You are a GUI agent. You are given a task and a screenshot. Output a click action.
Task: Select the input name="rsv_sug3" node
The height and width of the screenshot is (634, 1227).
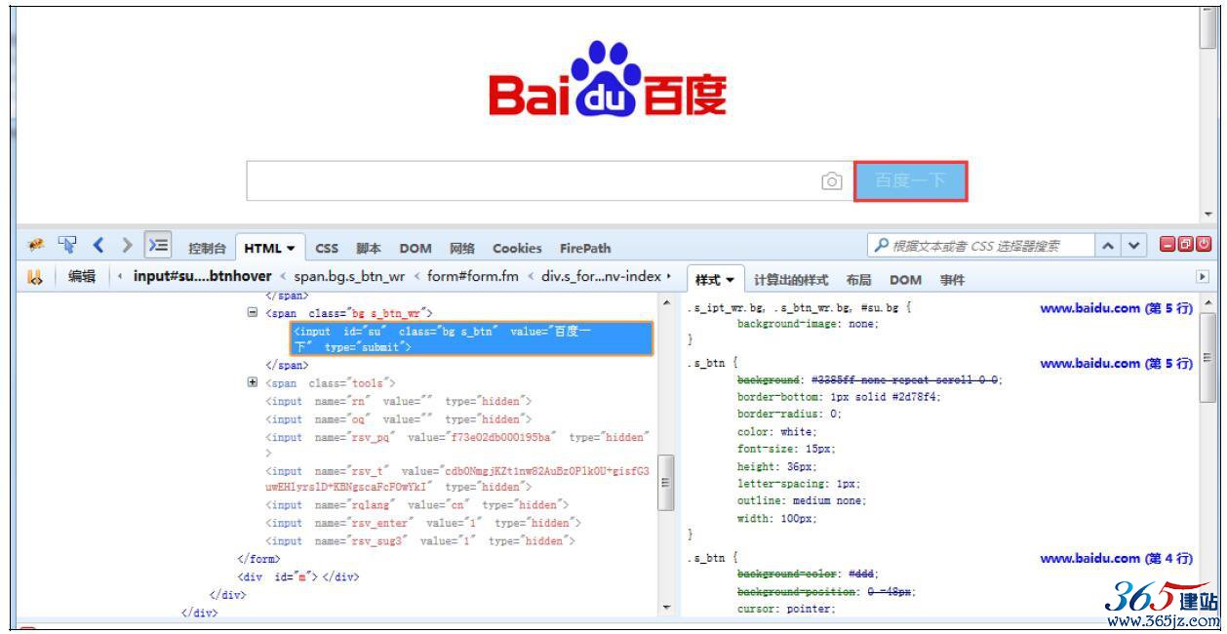(x=420, y=540)
